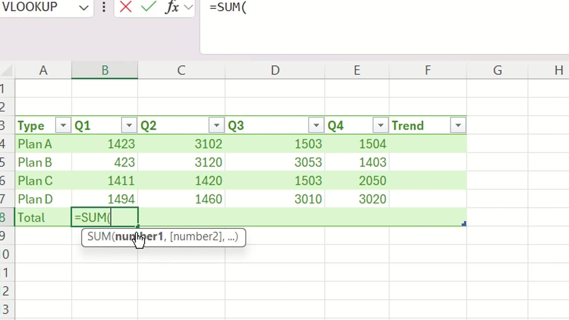
Task: Select column A header
Action: tap(43, 70)
